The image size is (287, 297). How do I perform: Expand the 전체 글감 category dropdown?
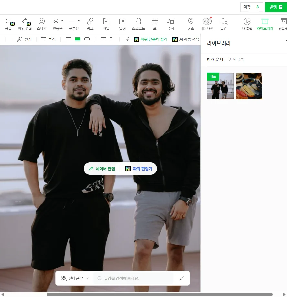click(x=75, y=278)
